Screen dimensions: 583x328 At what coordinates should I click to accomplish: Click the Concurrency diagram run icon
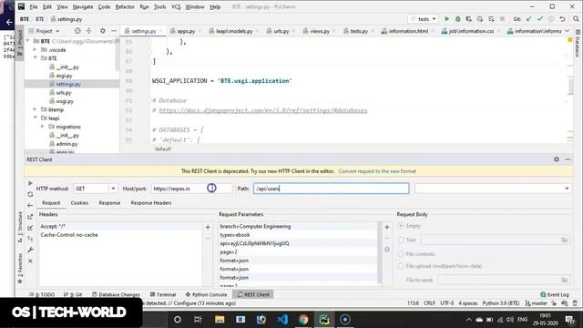pos(491,19)
